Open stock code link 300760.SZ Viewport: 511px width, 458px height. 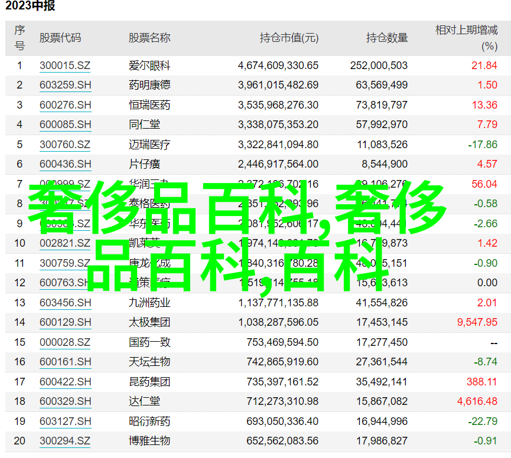tap(65, 145)
